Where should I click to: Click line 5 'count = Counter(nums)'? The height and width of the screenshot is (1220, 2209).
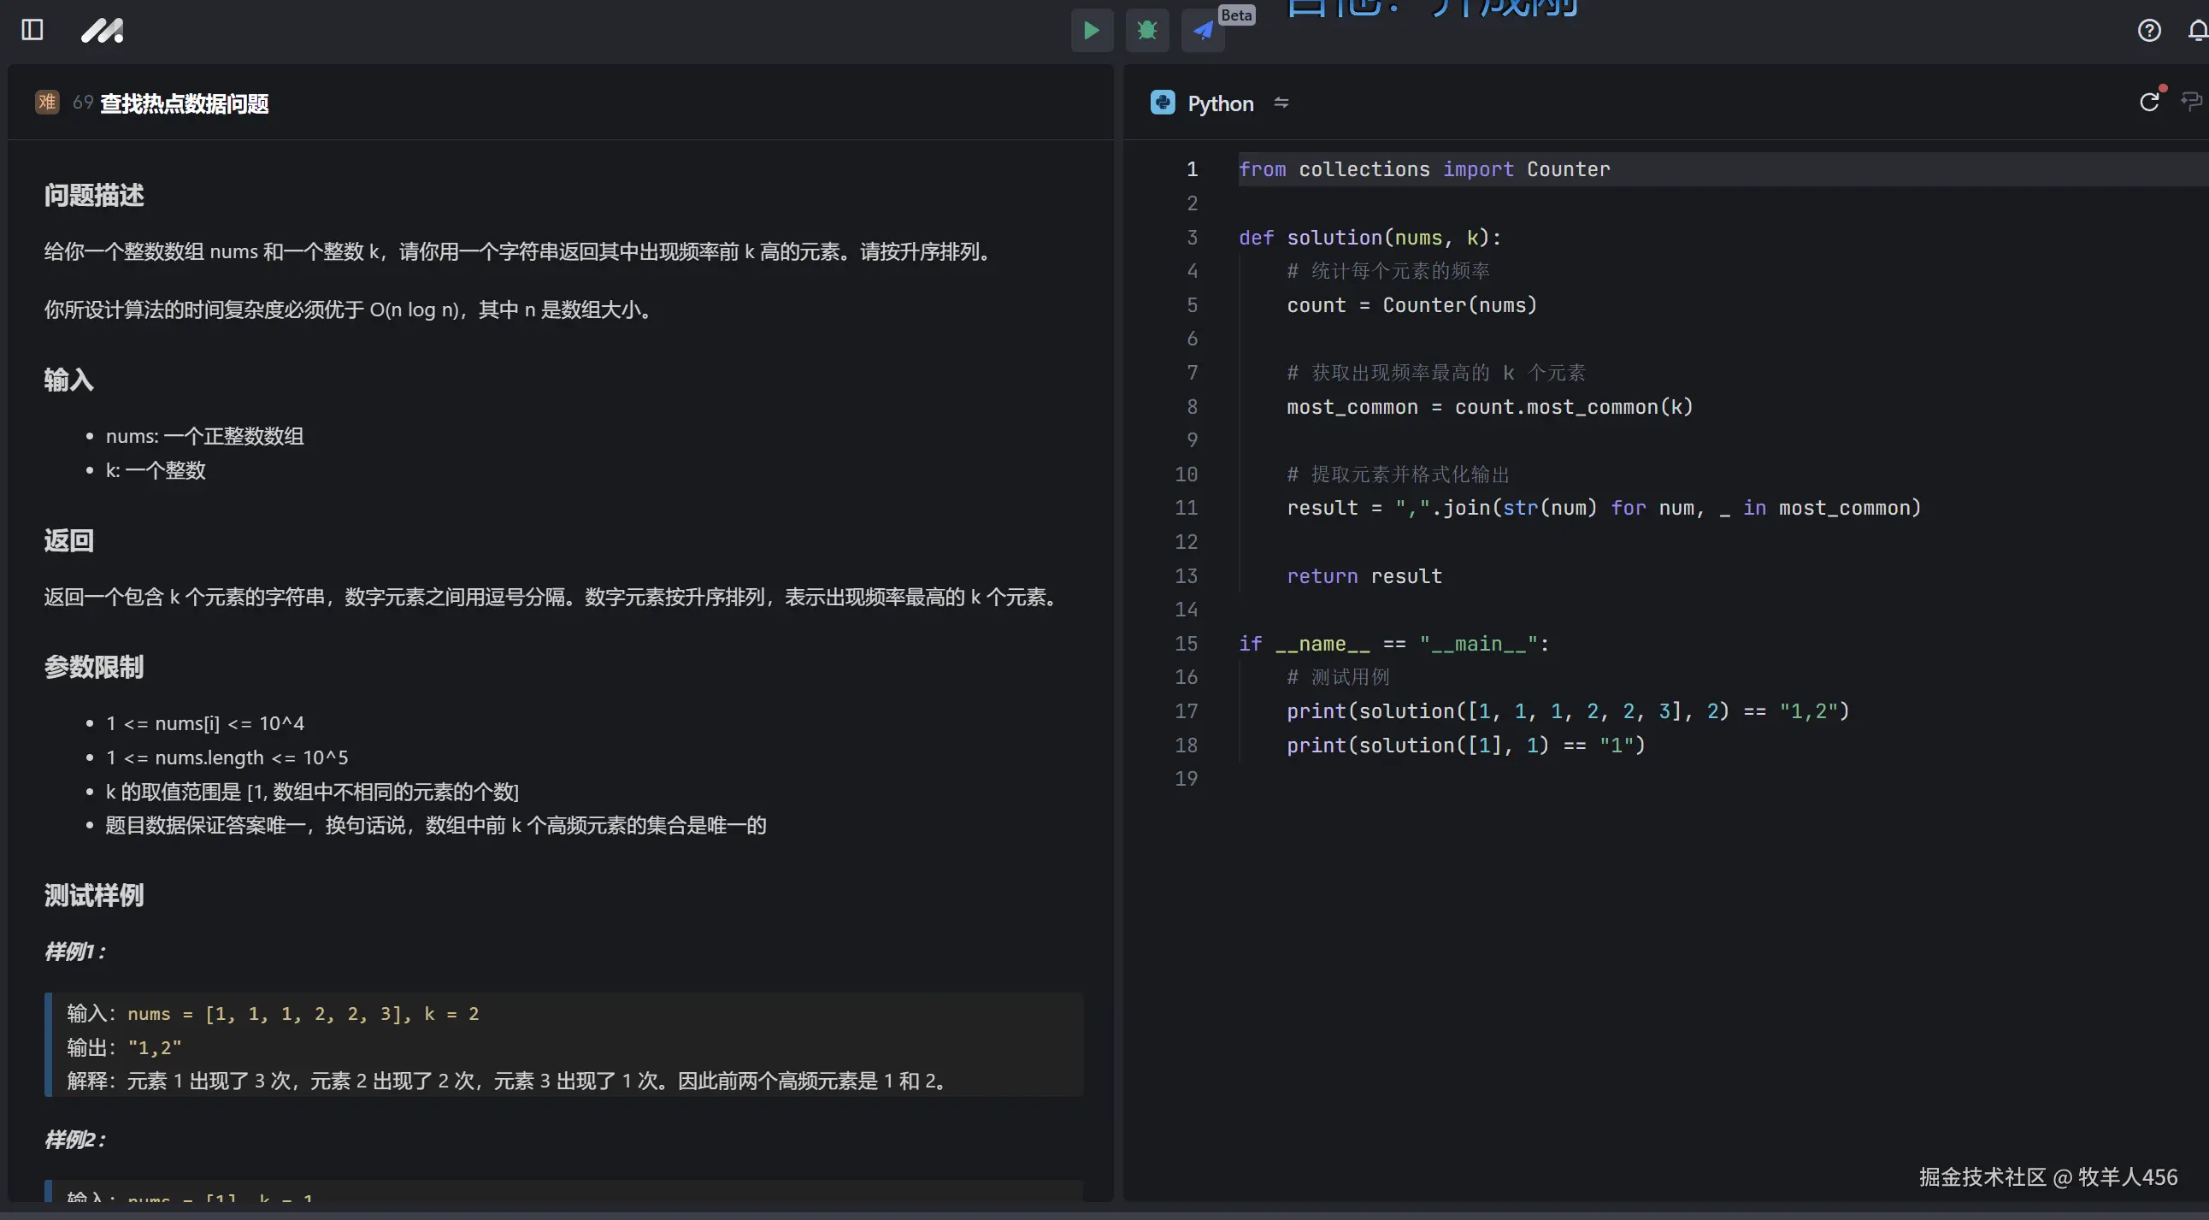click(x=1411, y=305)
